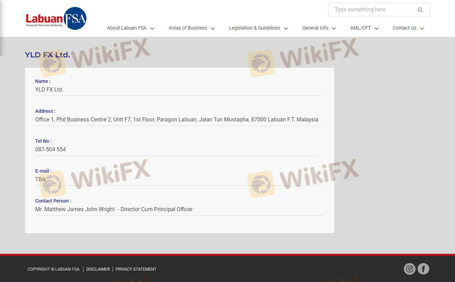The image size is (455, 282).
Task: Open the Instagram social icon
Action: click(409, 269)
